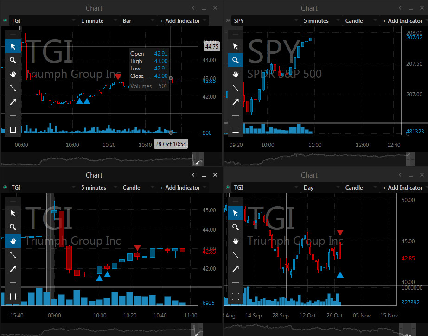Click back chevron in SPY chart title bar
This screenshot has width=428, height=336.
(400, 8)
